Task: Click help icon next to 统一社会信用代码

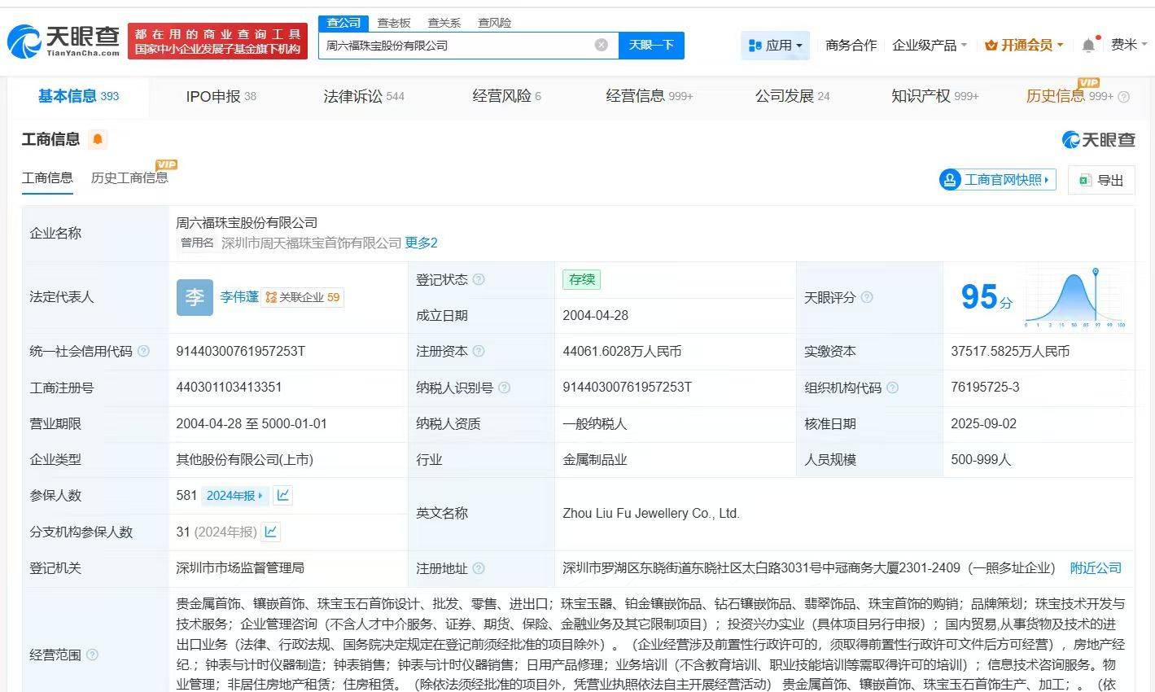Action: [x=143, y=351]
